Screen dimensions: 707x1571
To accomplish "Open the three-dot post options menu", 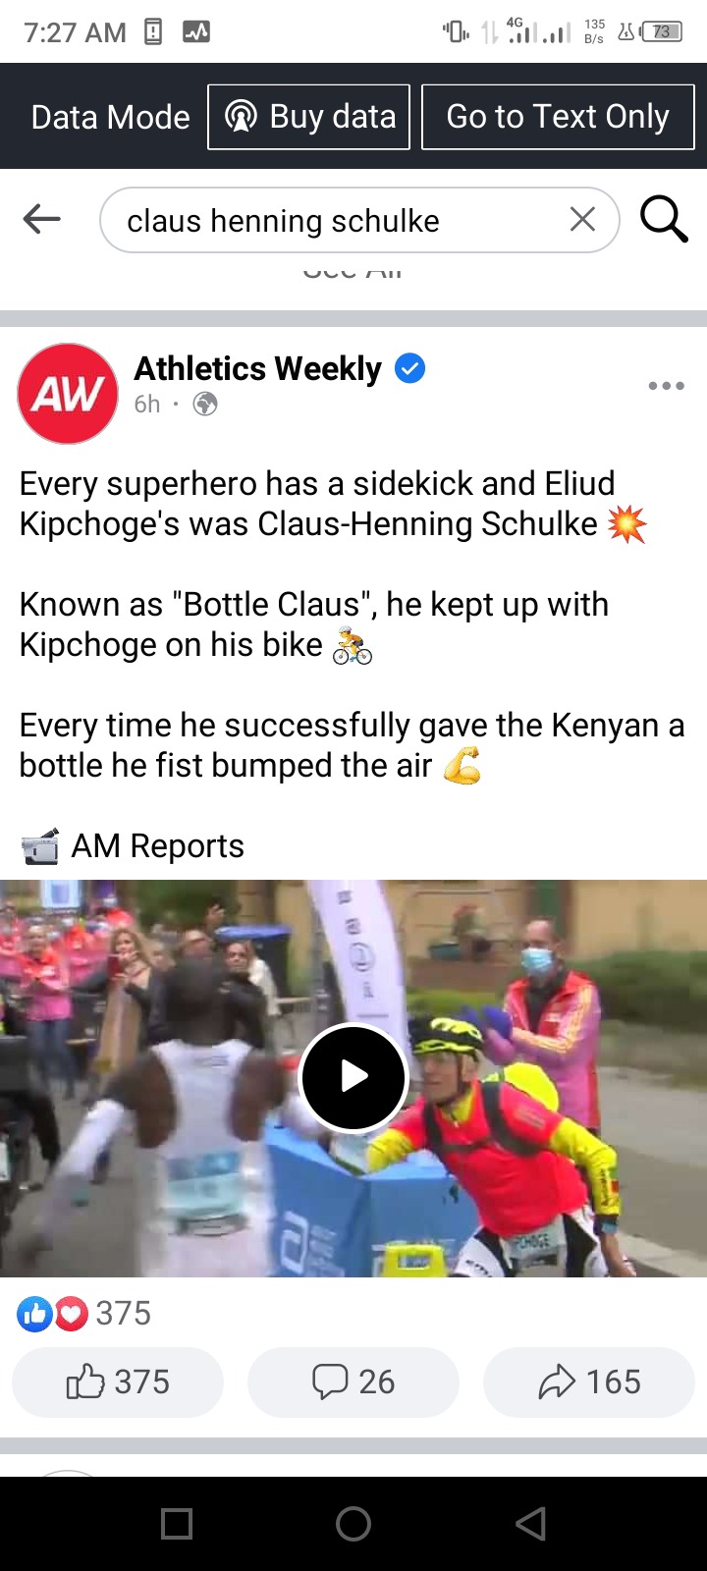I will tap(666, 386).
